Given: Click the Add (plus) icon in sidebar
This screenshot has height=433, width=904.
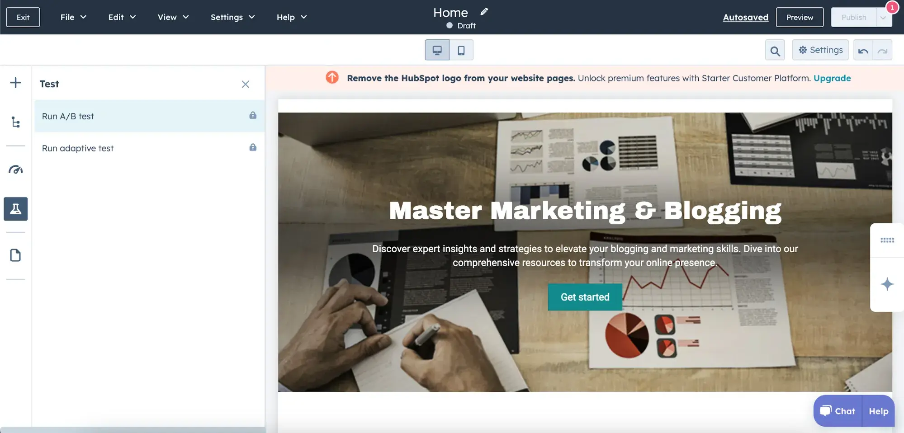Looking at the screenshot, I should coord(15,83).
